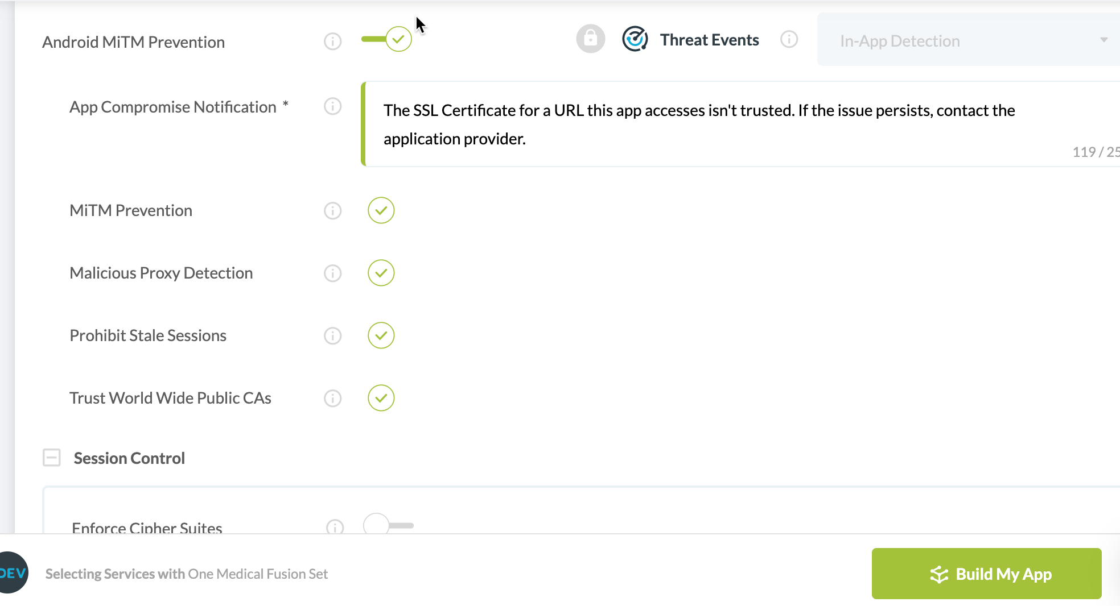Click the Build My App button

pyautogui.click(x=986, y=574)
